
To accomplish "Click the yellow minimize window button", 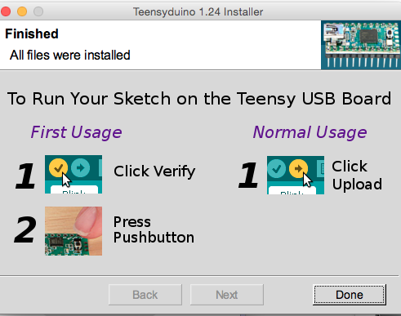I will pos(22,11).
